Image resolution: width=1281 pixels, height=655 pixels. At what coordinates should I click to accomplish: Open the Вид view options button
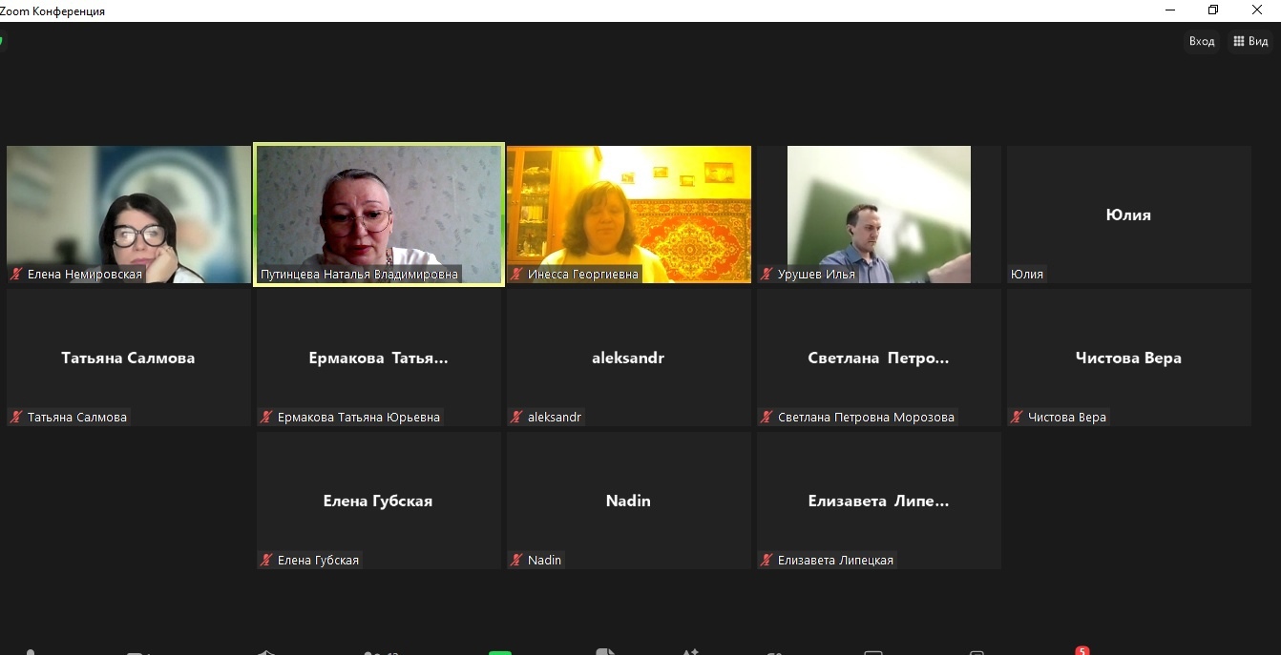click(x=1250, y=41)
